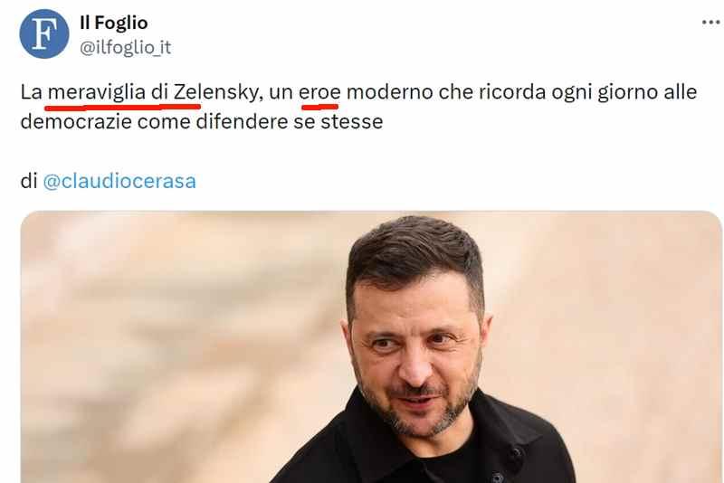Click the word moderno in the tweet
724x483 pixels.
point(390,92)
